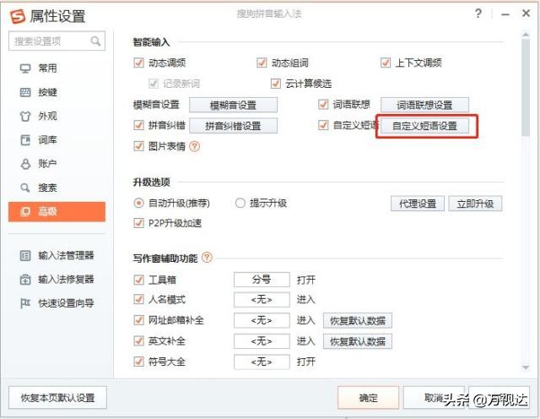Image resolution: width=540 pixels, height=419 pixels.
Task: Click the dictionary icon next to 词库
Action: pos(25,140)
